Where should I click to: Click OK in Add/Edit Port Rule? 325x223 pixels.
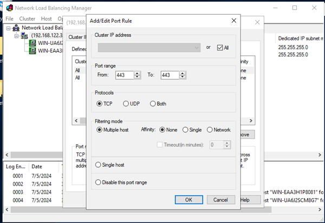[189, 200]
